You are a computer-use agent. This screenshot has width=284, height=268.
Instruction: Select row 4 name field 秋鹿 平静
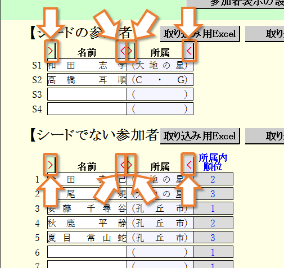87,223
